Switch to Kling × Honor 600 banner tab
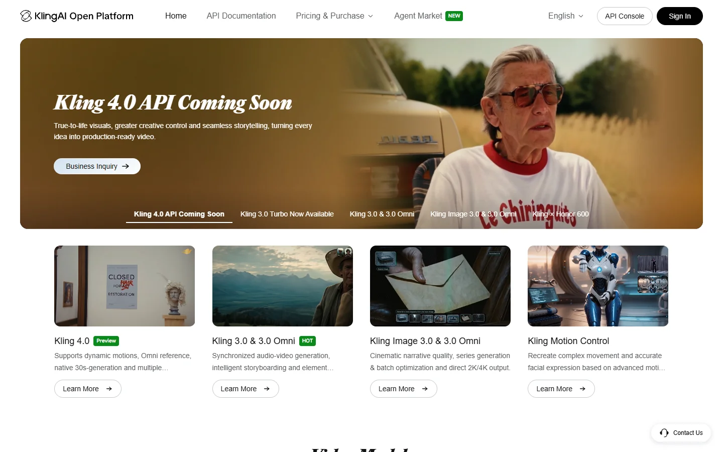Viewport: 723px width, 452px height. coord(561,214)
